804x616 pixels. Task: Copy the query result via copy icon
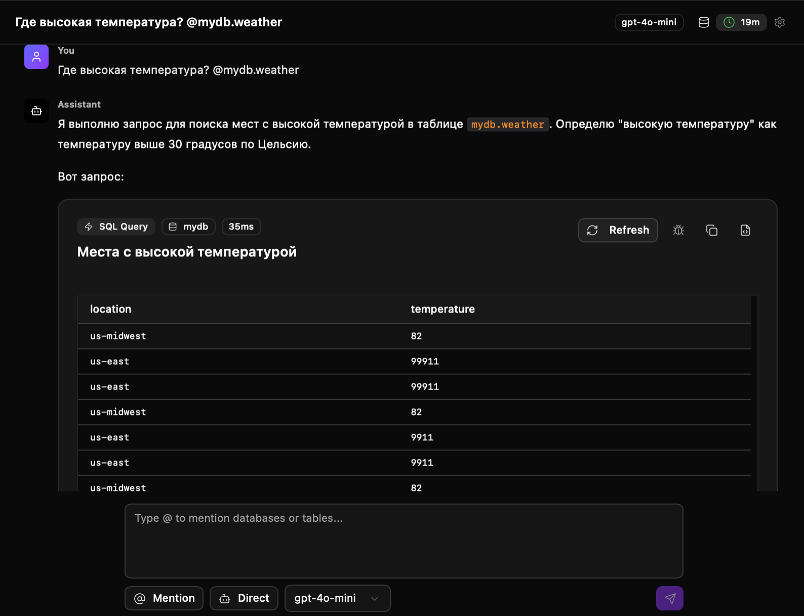[712, 230]
